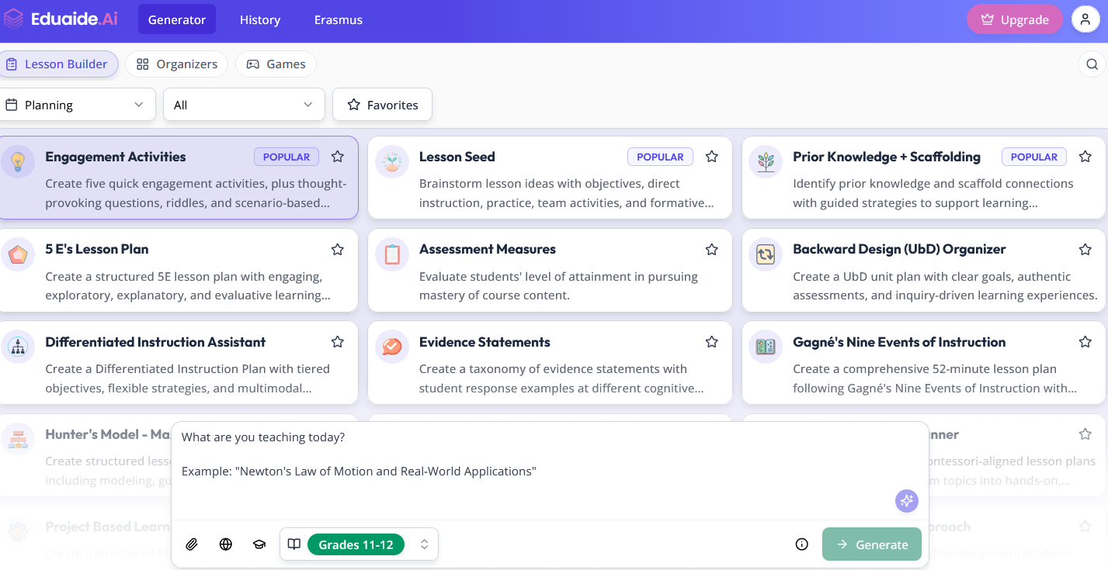Screen dimensions: 1108x570
Task: Open the language globe icon
Action: [226, 544]
